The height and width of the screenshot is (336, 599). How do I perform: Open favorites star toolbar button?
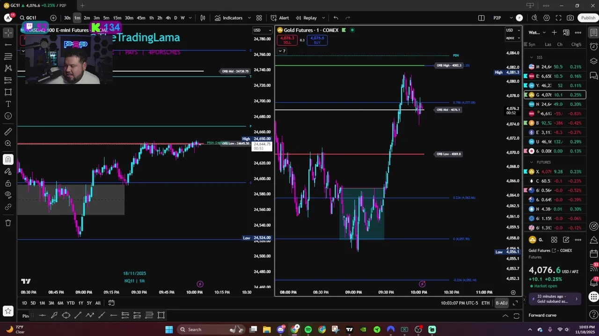click(8, 311)
